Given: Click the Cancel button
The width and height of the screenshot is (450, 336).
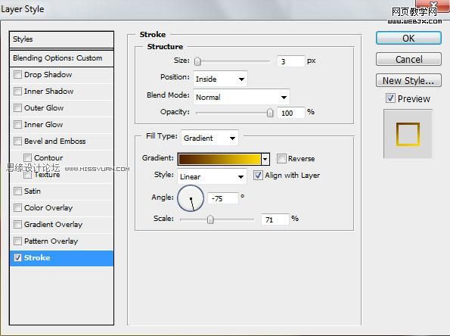Looking at the screenshot, I should pos(408,59).
